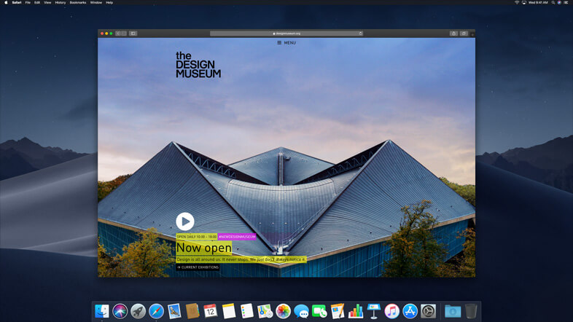The width and height of the screenshot is (573, 322).
Task: Click the #NEWDESIGNMUSEUM hashtag link
Action: 237,237
